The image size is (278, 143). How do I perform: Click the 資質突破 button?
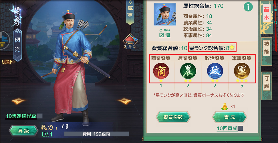tap(173, 117)
